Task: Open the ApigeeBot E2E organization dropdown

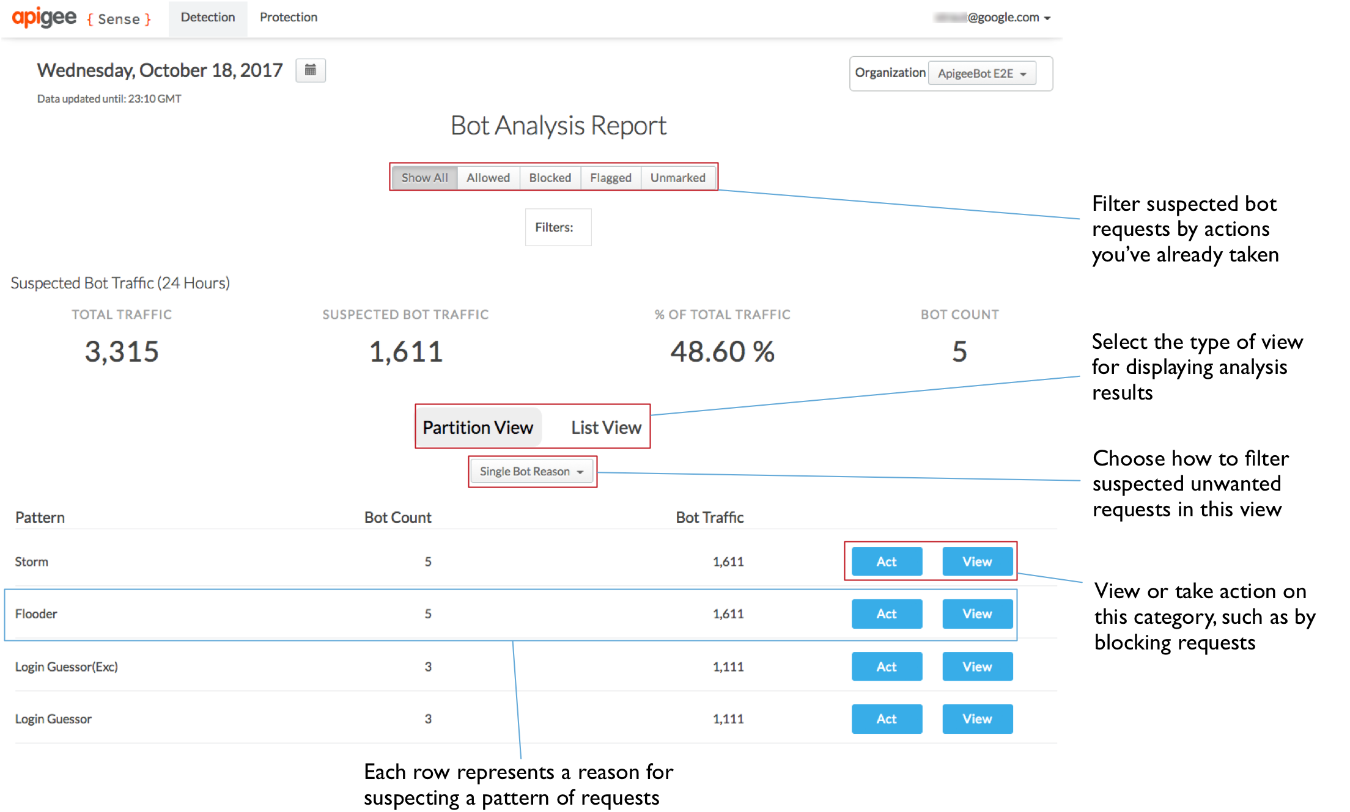Action: 981,73
